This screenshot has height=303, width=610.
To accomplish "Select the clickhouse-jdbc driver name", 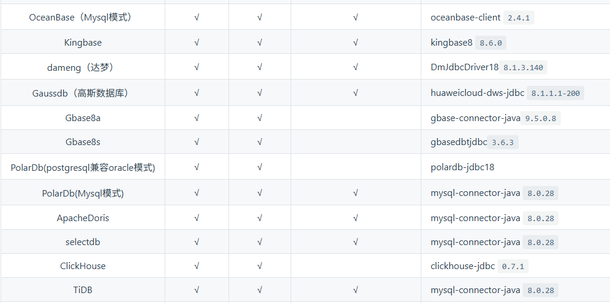I will (462, 266).
